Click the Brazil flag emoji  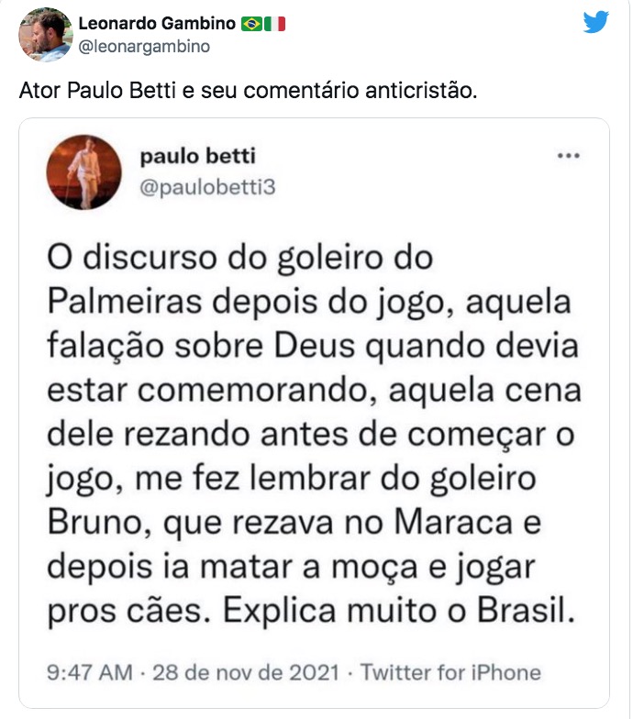pos(251,23)
